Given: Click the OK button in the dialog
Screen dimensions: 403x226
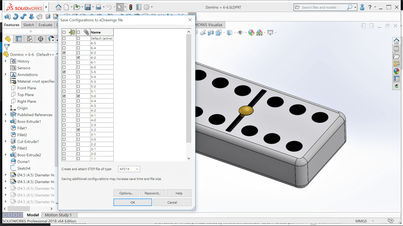Looking at the screenshot, I should pyautogui.click(x=133, y=202).
